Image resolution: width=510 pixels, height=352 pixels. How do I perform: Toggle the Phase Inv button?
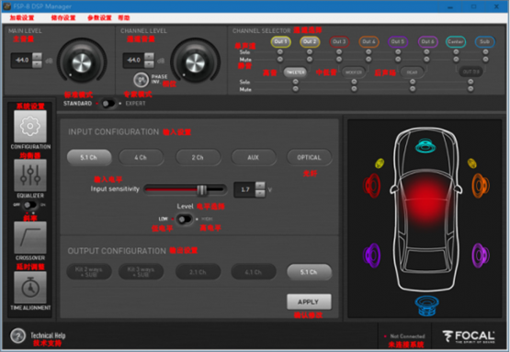click(141, 79)
